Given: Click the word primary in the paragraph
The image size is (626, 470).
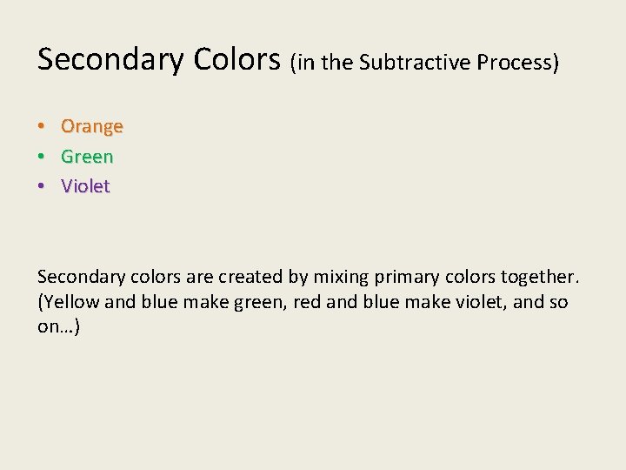Looking at the screenshot, I should (x=407, y=278).
